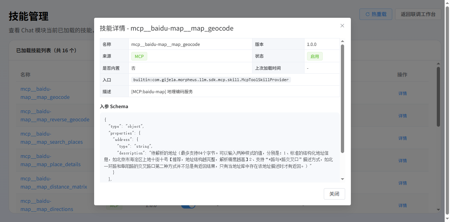This screenshot has width=450, height=222.
Task: Click 详情 for the map_search_places row
Action: [403, 138]
